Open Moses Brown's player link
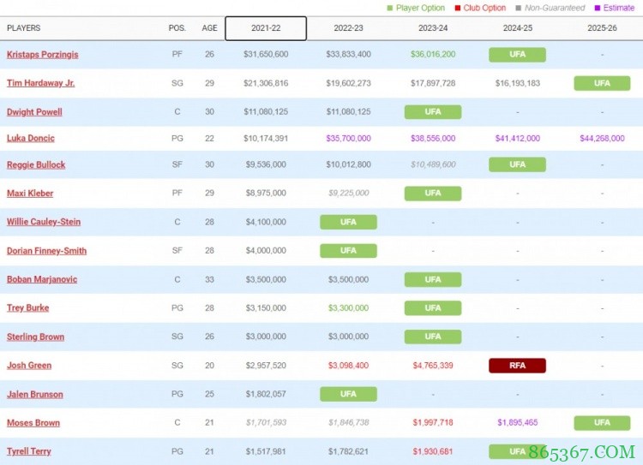The height and width of the screenshot is (465, 643). 33,423
